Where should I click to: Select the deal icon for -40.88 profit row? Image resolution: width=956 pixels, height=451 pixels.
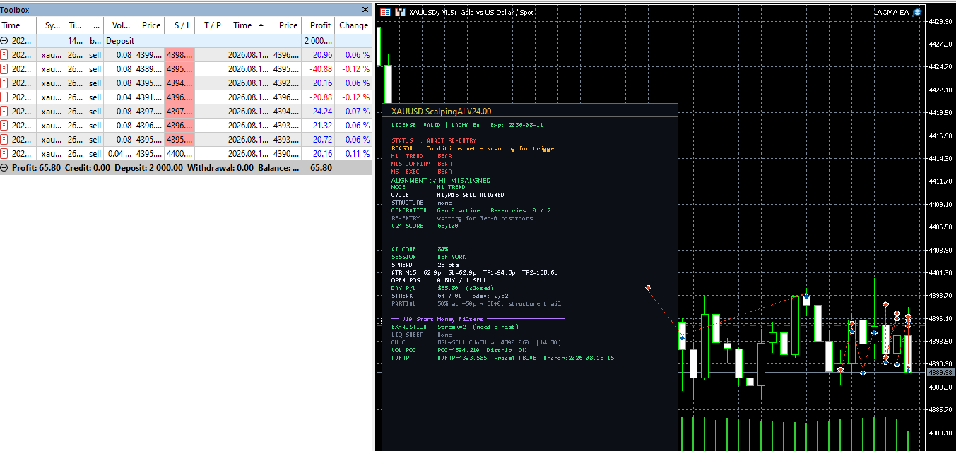(4, 68)
